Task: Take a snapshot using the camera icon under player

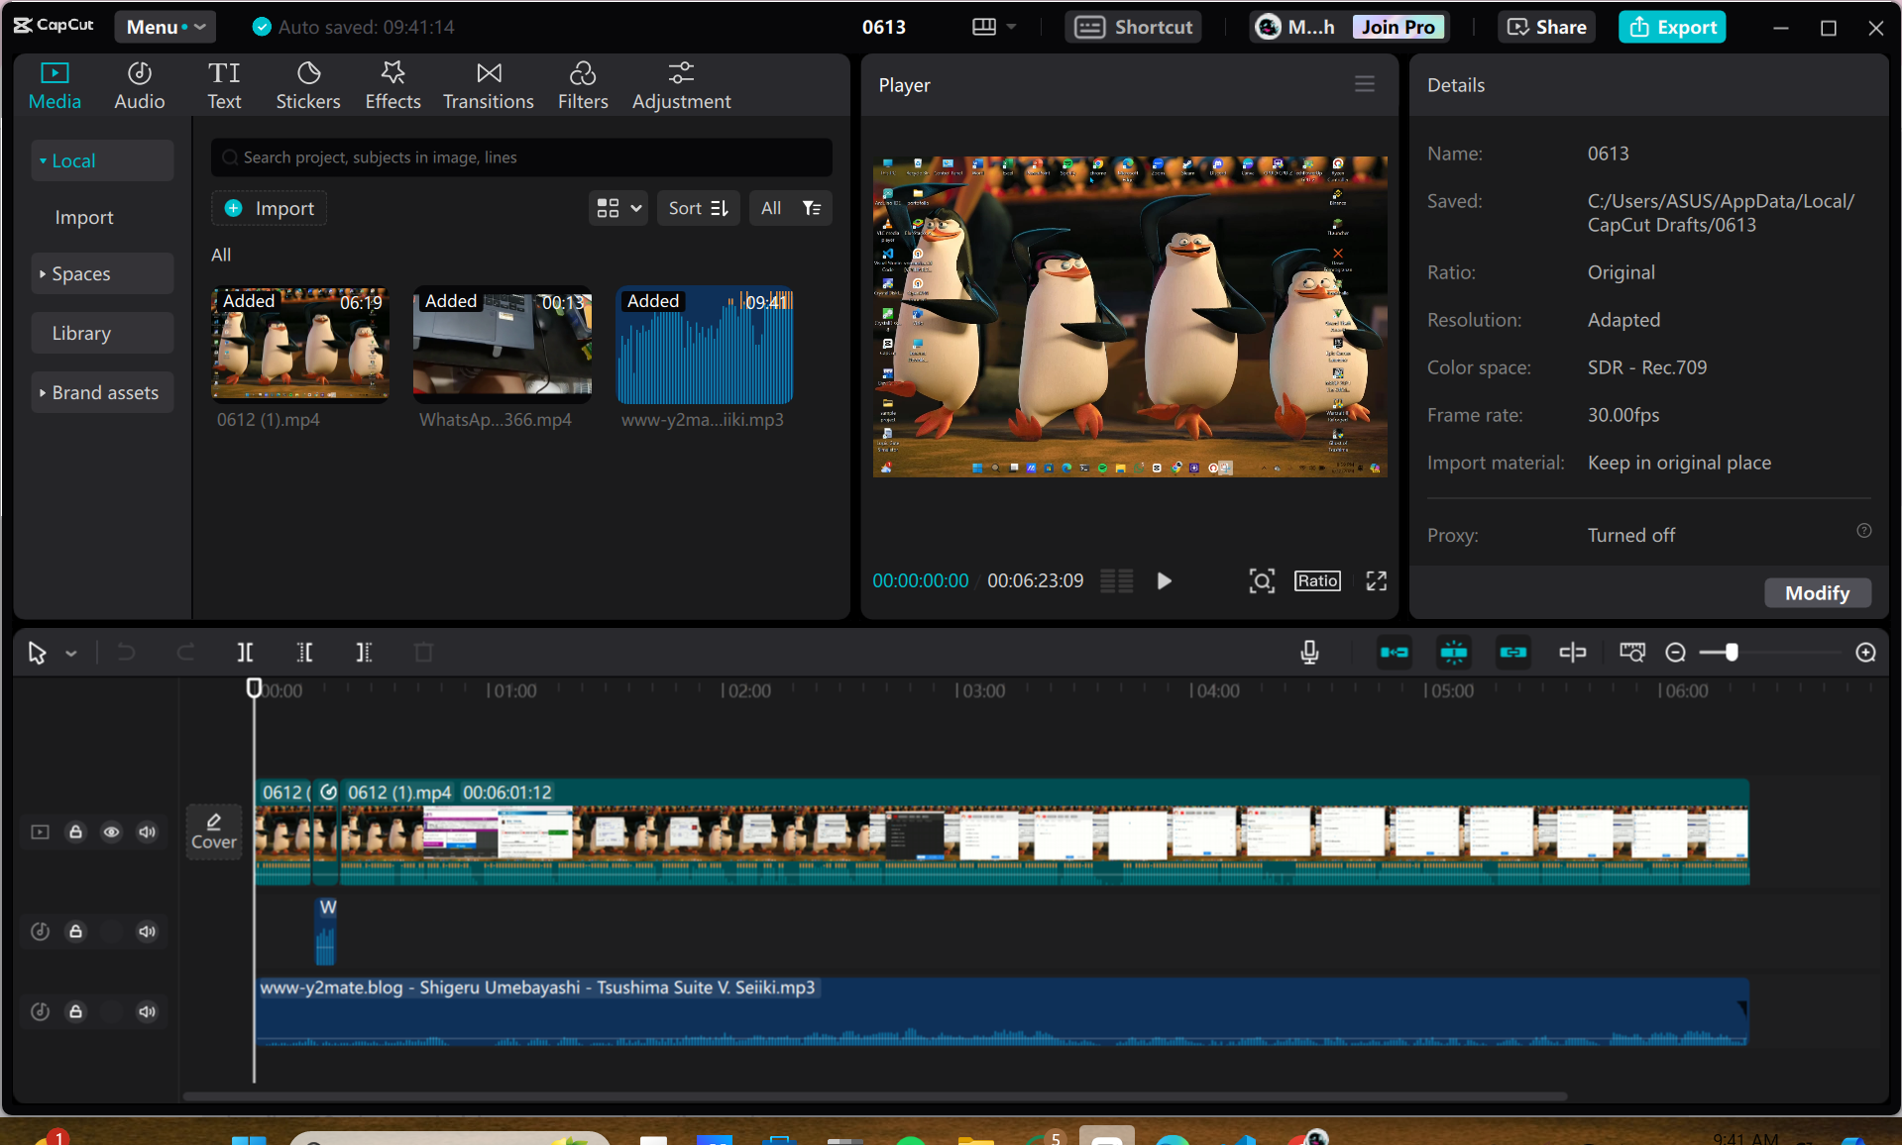Action: 1261,580
